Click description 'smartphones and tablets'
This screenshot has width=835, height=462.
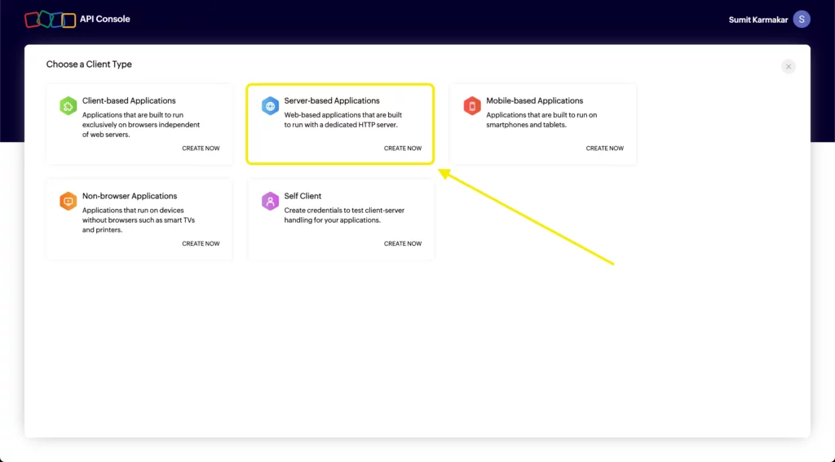click(x=526, y=125)
